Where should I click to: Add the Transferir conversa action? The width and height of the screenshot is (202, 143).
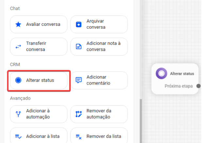click(x=39, y=47)
